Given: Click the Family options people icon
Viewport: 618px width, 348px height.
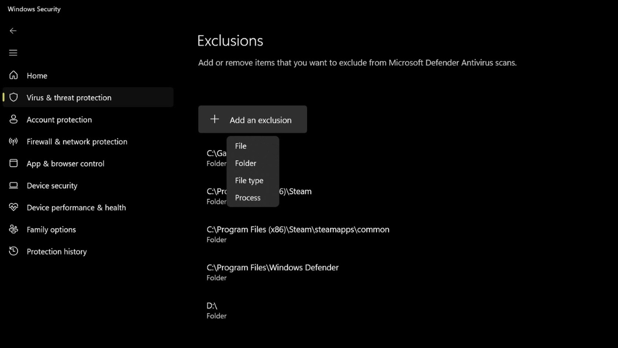Looking at the screenshot, I should (14, 229).
